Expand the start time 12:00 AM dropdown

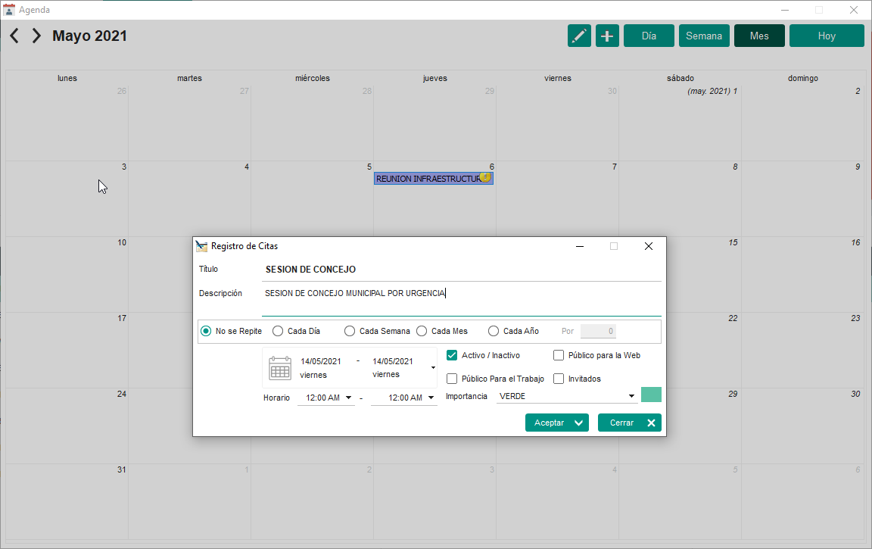click(x=348, y=398)
